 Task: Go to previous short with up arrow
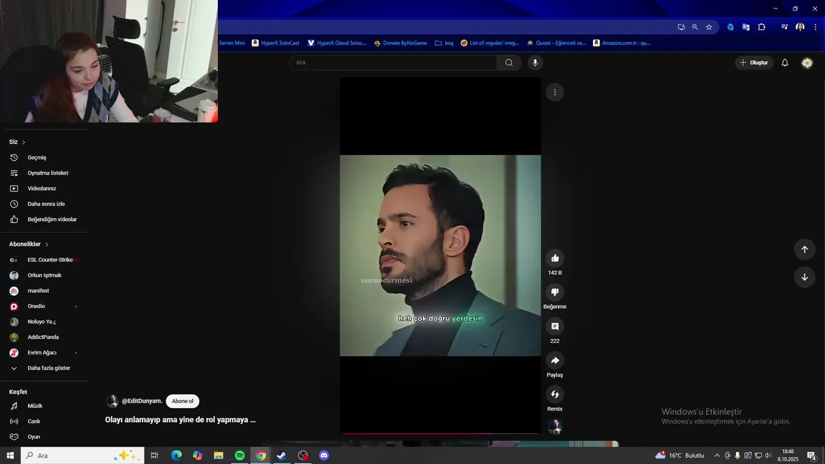pyautogui.click(x=804, y=249)
